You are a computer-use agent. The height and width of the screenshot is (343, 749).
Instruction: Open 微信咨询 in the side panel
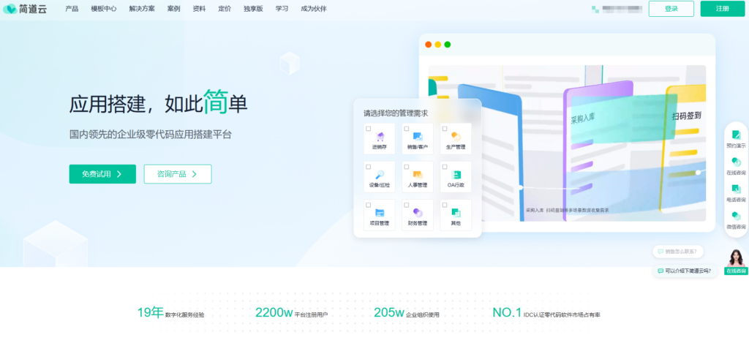coord(736,220)
